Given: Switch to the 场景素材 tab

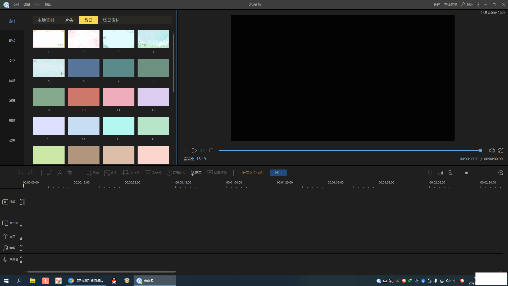Looking at the screenshot, I should (111, 20).
